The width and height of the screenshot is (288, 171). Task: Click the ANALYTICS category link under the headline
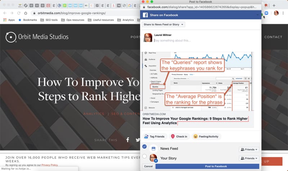94,114
